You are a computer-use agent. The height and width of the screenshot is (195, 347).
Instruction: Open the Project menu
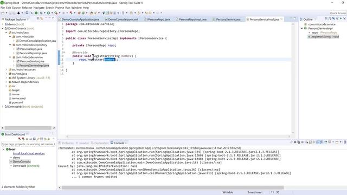coord(60,8)
